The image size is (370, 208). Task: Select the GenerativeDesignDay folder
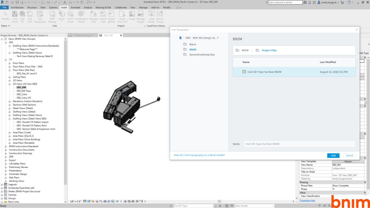click(x=202, y=55)
